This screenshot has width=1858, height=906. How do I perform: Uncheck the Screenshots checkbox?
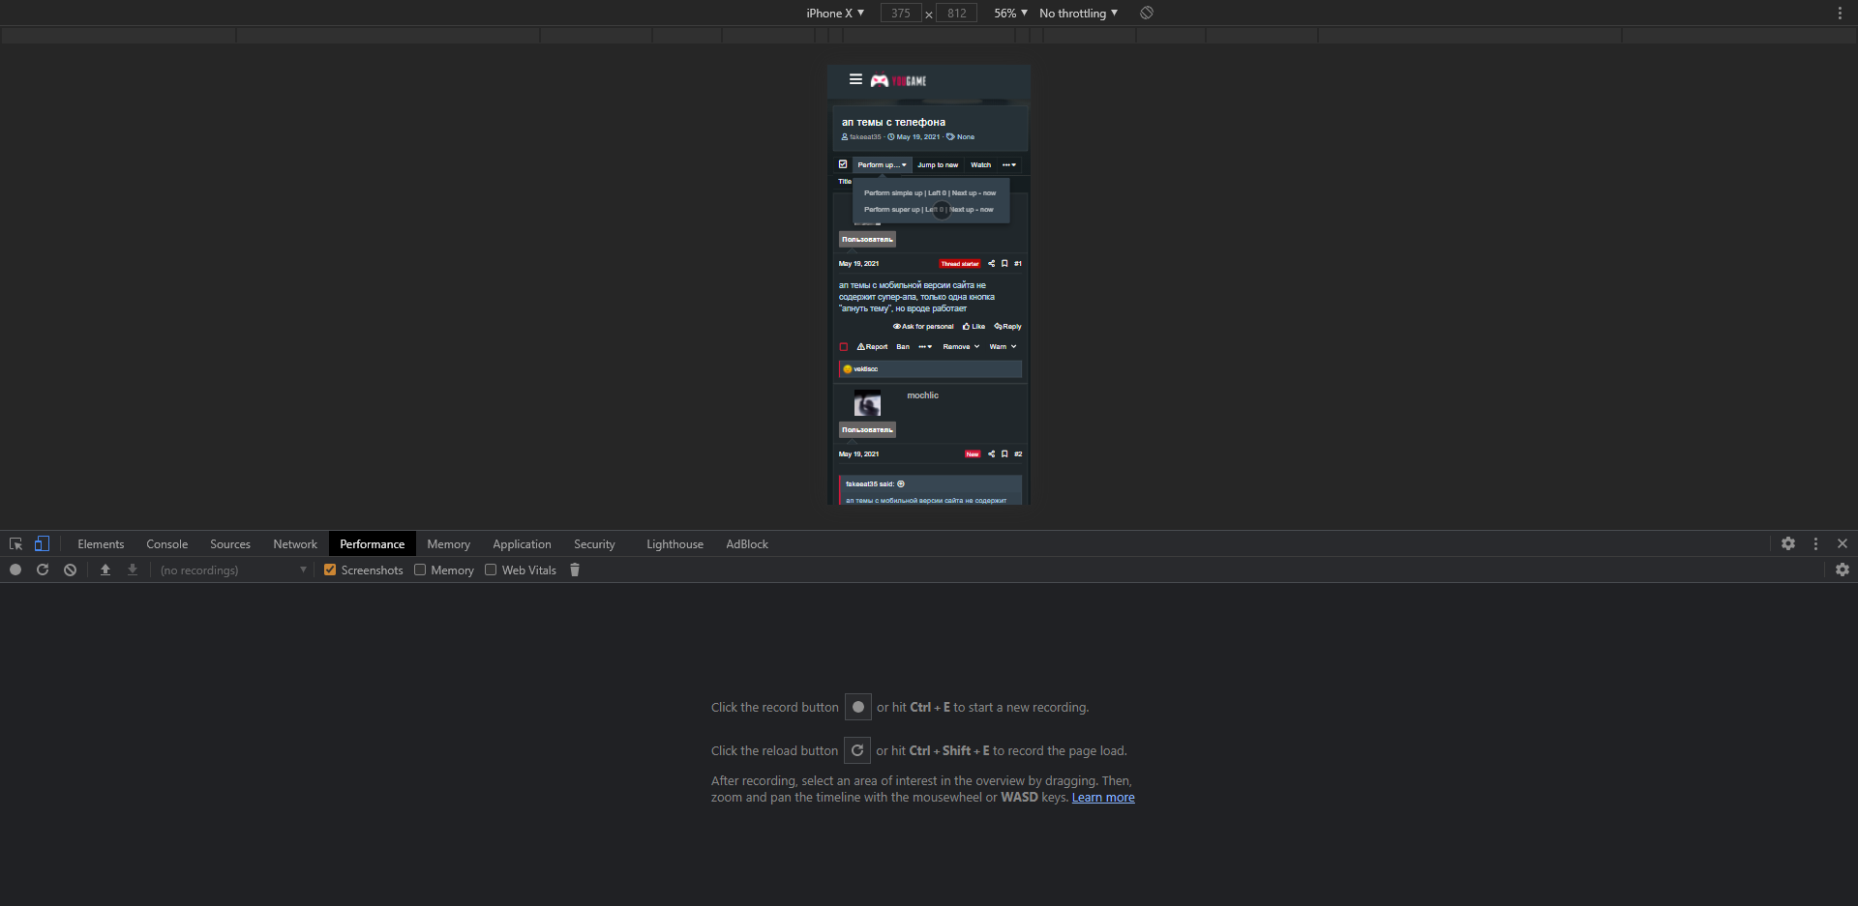pyautogui.click(x=330, y=570)
